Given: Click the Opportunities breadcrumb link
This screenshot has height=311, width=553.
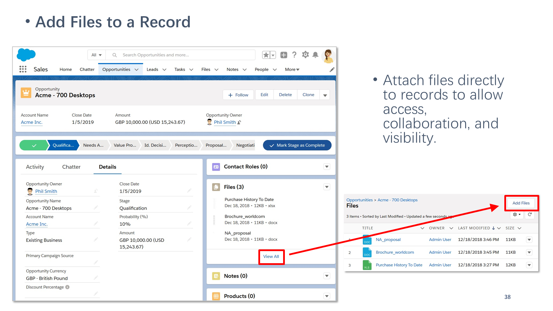Looking at the screenshot, I should pos(359,200).
